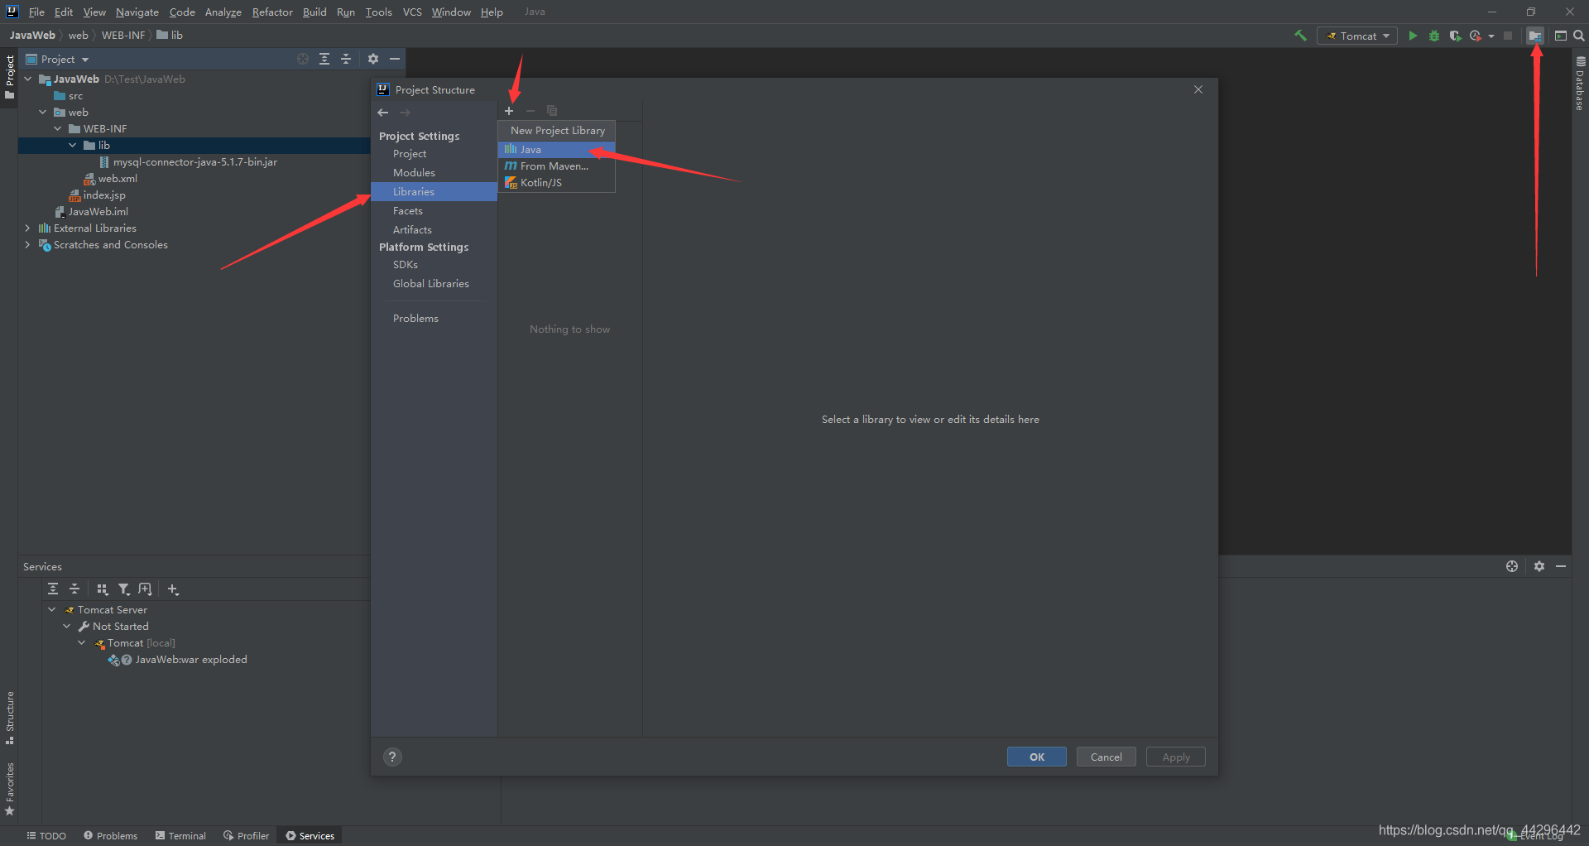Open the Profiler tool window tab
The height and width of the screenshot is (846, 1589).
point(247,836)
